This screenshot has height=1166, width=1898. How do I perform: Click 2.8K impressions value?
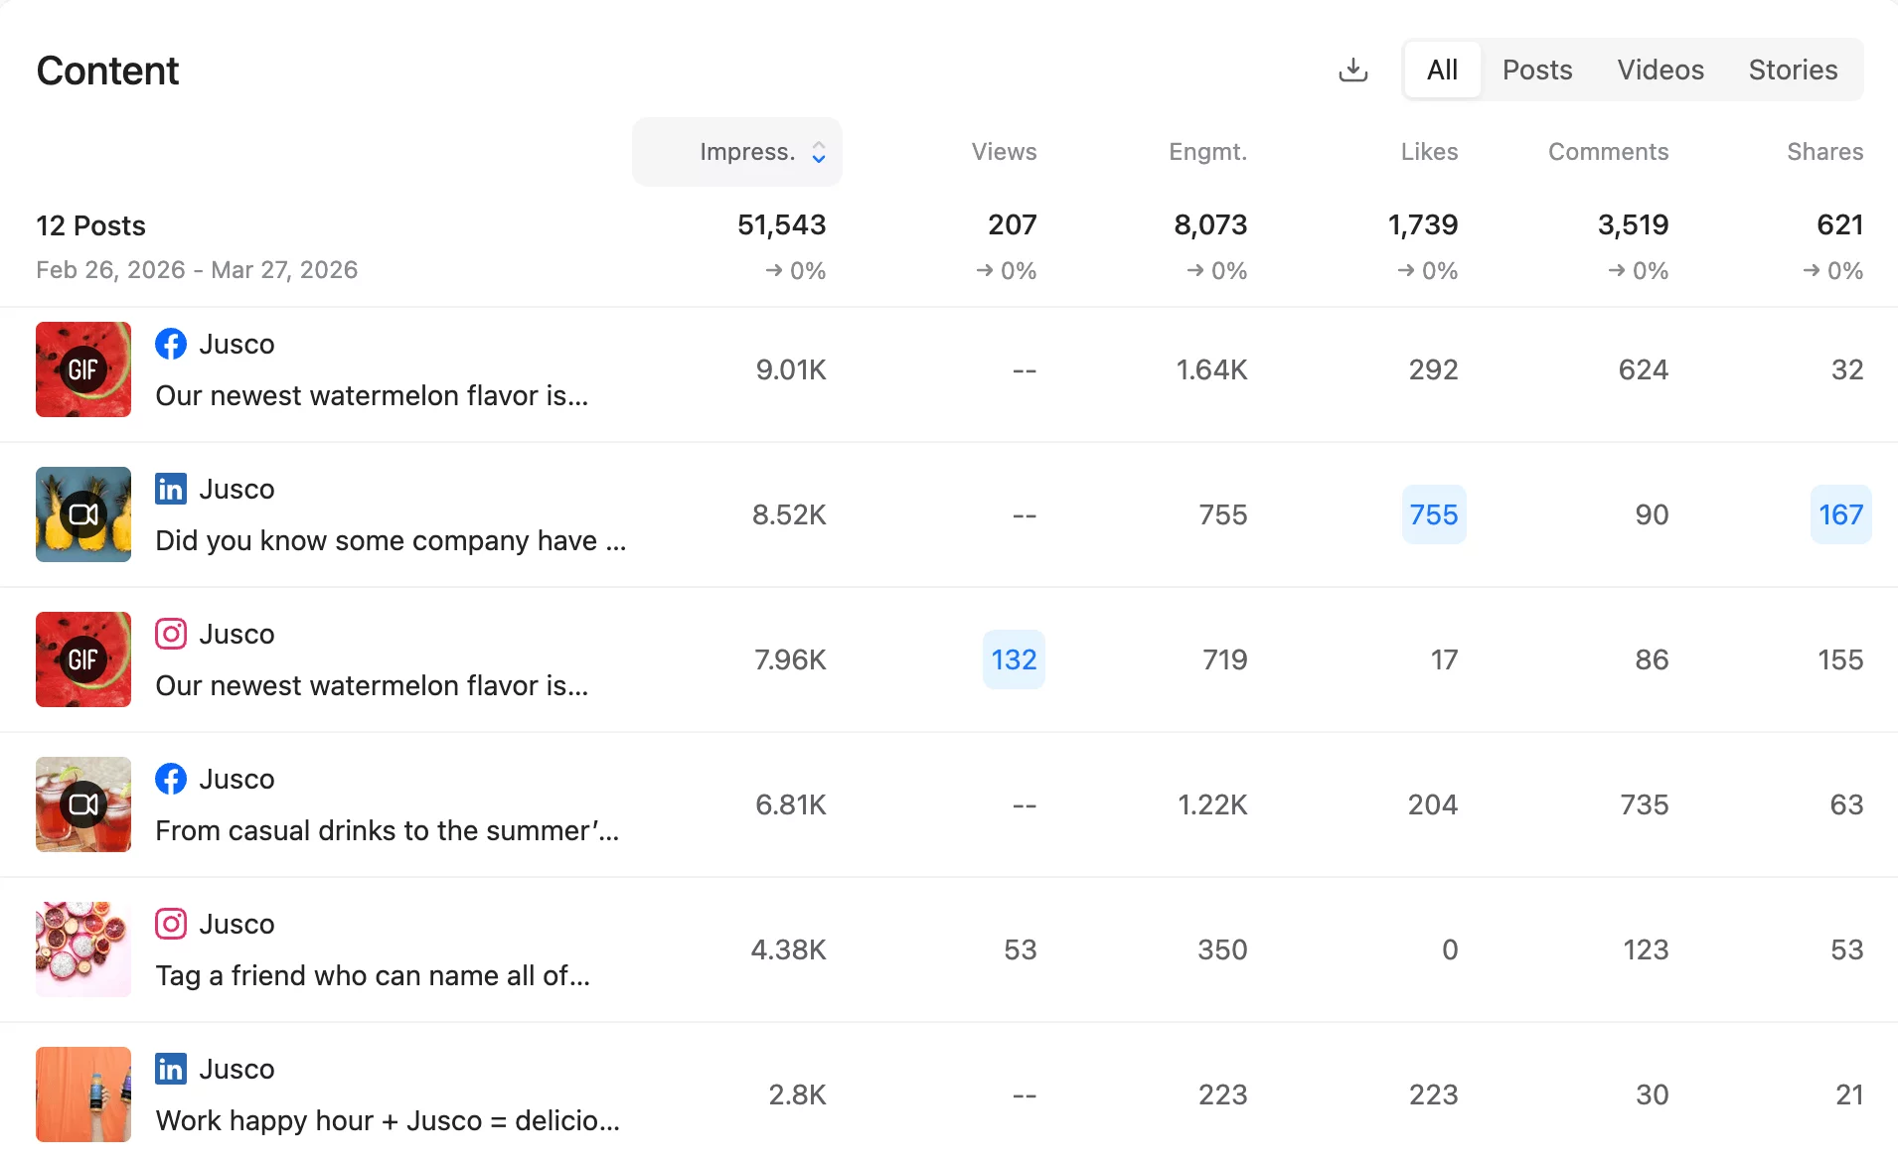click(797, 1094)
